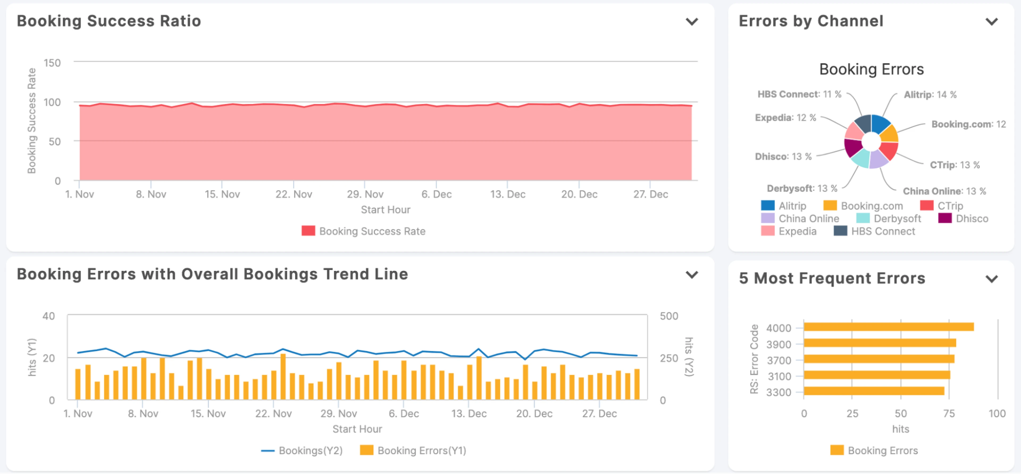
Task: Click the 'Booking.com: 12' pie label
Action: (968, 124)
